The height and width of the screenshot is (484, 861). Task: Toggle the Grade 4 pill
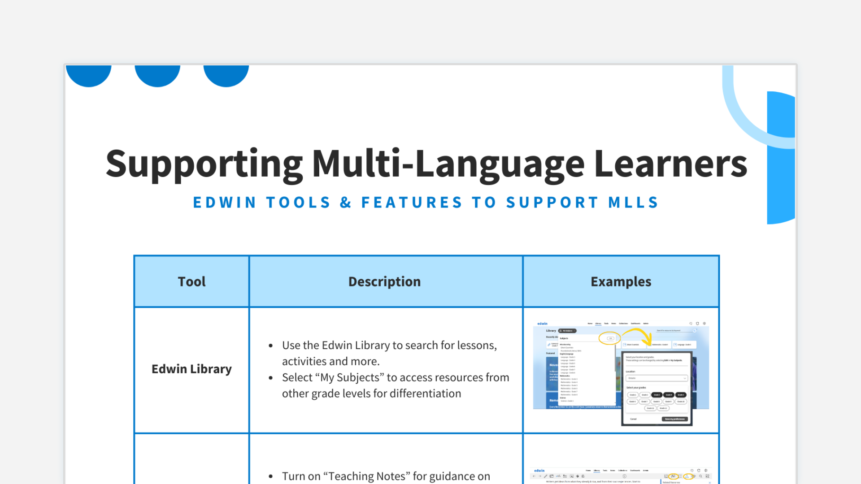pyautogui.click(x=669, y=395)
